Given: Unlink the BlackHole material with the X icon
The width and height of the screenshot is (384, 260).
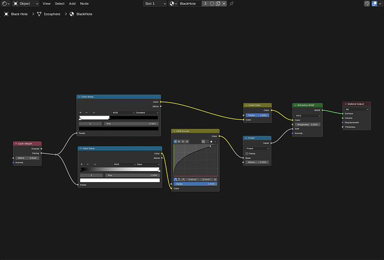Looking at the screenshot, I should coord(224,4).
